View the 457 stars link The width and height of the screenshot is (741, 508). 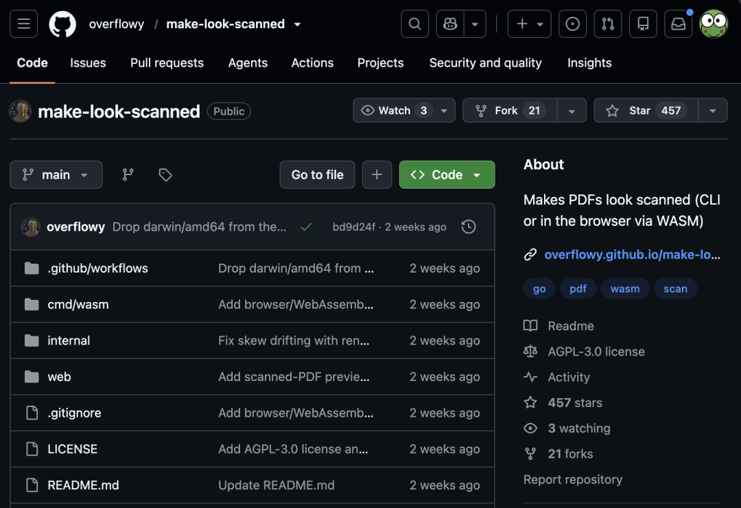pyautogui.click(x=575, y=402)
